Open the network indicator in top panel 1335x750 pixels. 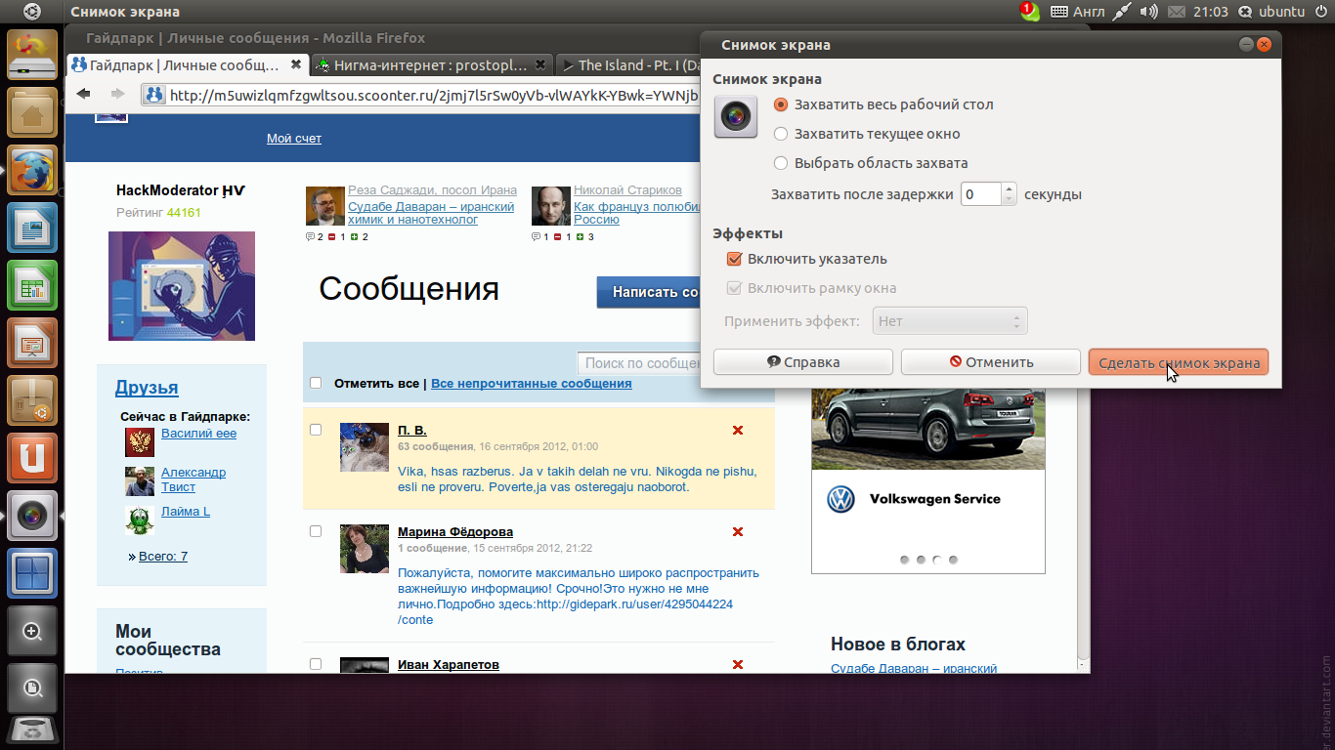point(1122,12)
